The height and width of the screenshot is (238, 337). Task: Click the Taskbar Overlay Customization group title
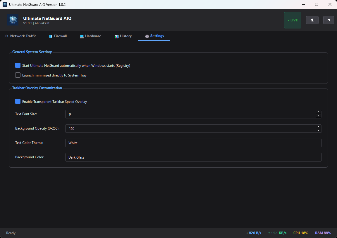pos(37,88)
